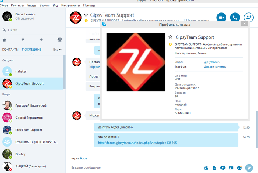This screenshot has width=258, height=173.
Task: Open the Контакты menu
Action: [17, 5]
